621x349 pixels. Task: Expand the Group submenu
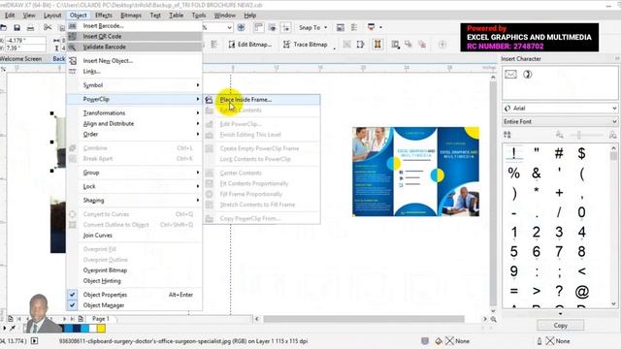click(x=134, y=173)
